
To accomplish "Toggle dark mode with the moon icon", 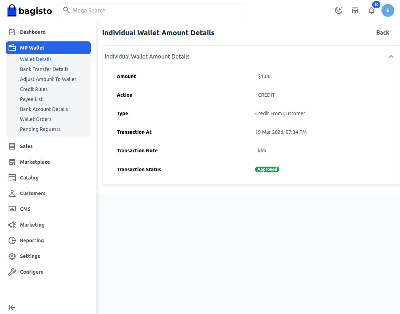I will tap(338, 10).
